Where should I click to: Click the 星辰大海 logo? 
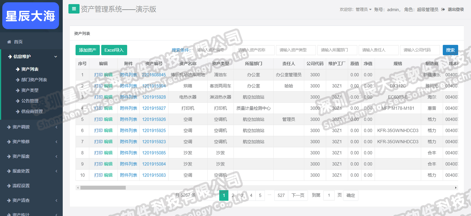tap(31, 16)
